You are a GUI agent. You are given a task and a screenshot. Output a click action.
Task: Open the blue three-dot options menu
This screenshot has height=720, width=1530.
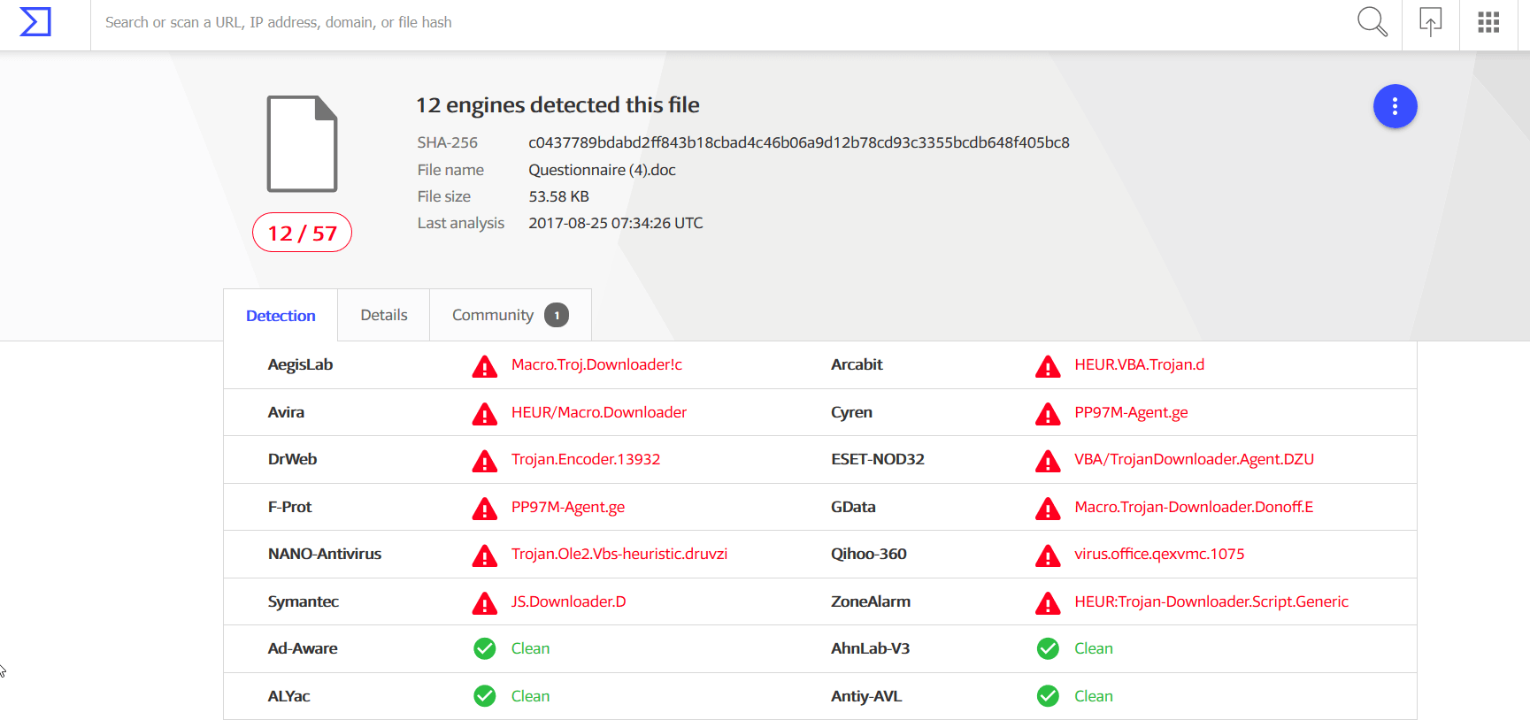tap(1395, 106)
